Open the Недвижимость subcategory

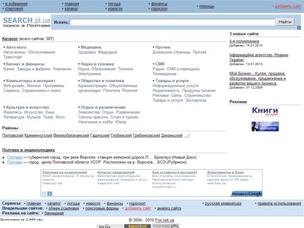[x=166, y=91]
